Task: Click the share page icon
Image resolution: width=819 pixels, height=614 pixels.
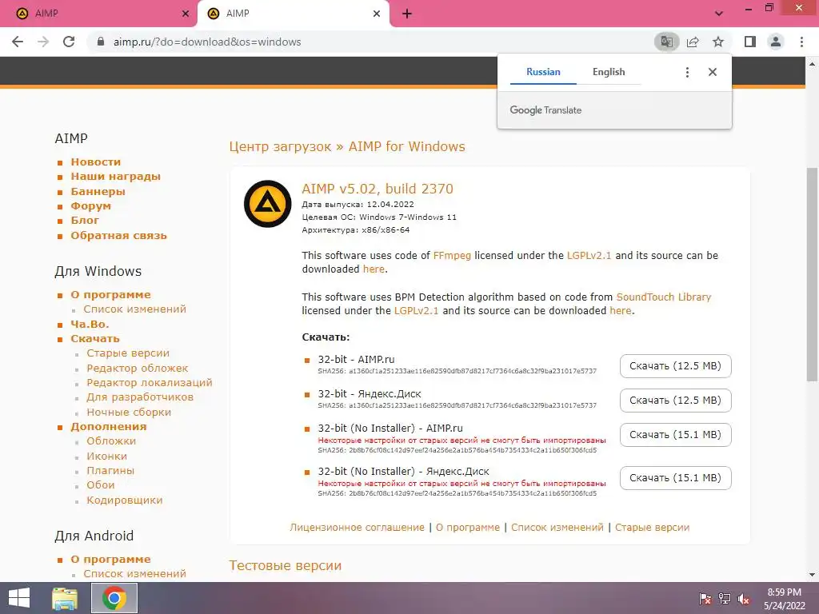Action: click(x=693, y=42)
